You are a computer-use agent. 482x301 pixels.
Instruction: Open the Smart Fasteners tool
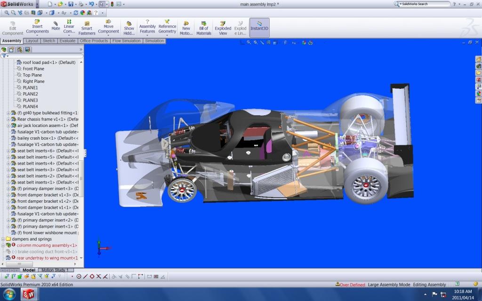click(x=88, y=27)
